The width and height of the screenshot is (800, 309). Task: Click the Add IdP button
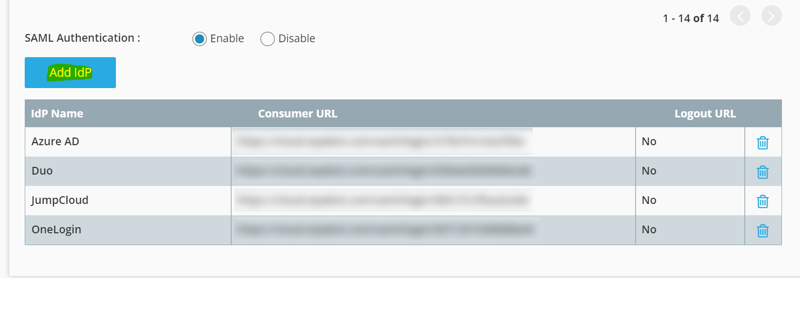[70, 73]
